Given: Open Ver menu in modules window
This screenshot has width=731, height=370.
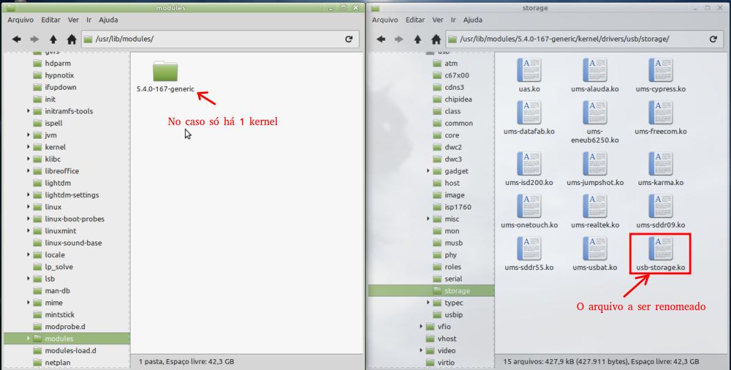Looking at the screenshot, I should point(73,20).
